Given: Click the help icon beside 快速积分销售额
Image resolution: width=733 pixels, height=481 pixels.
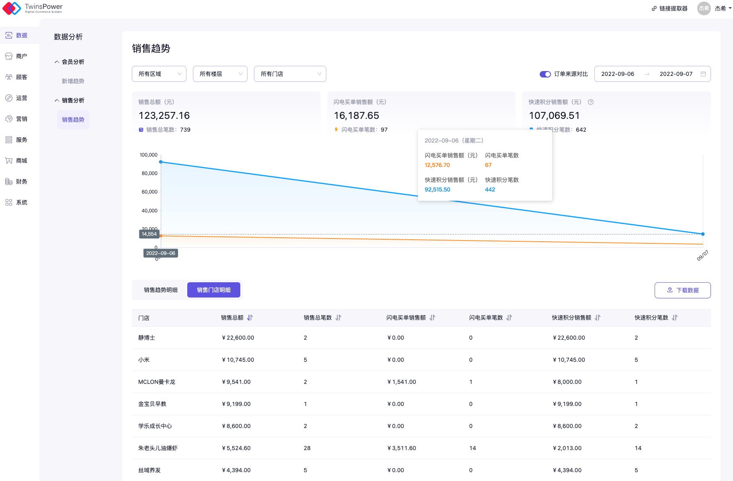Looking at the screenshot, I should (x=590, y=102).
